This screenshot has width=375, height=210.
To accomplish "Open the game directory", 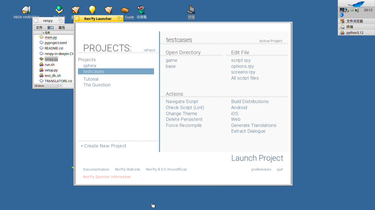I will (172, 60).
